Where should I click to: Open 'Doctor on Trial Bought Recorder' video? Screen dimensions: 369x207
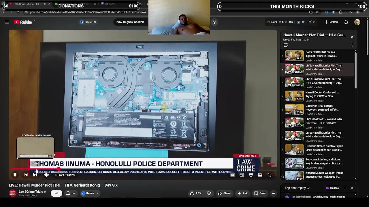coord(317,110)
